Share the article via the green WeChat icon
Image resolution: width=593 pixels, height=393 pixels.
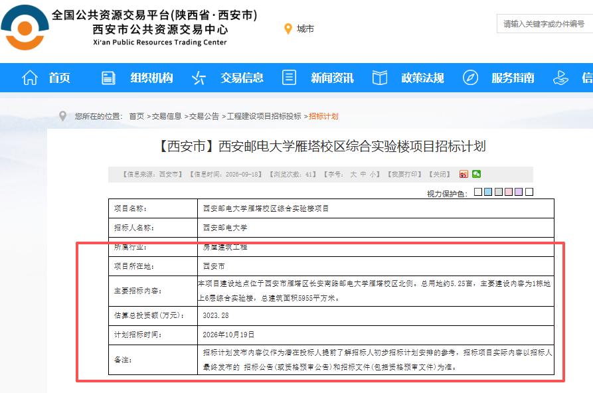tap(477, 174)
